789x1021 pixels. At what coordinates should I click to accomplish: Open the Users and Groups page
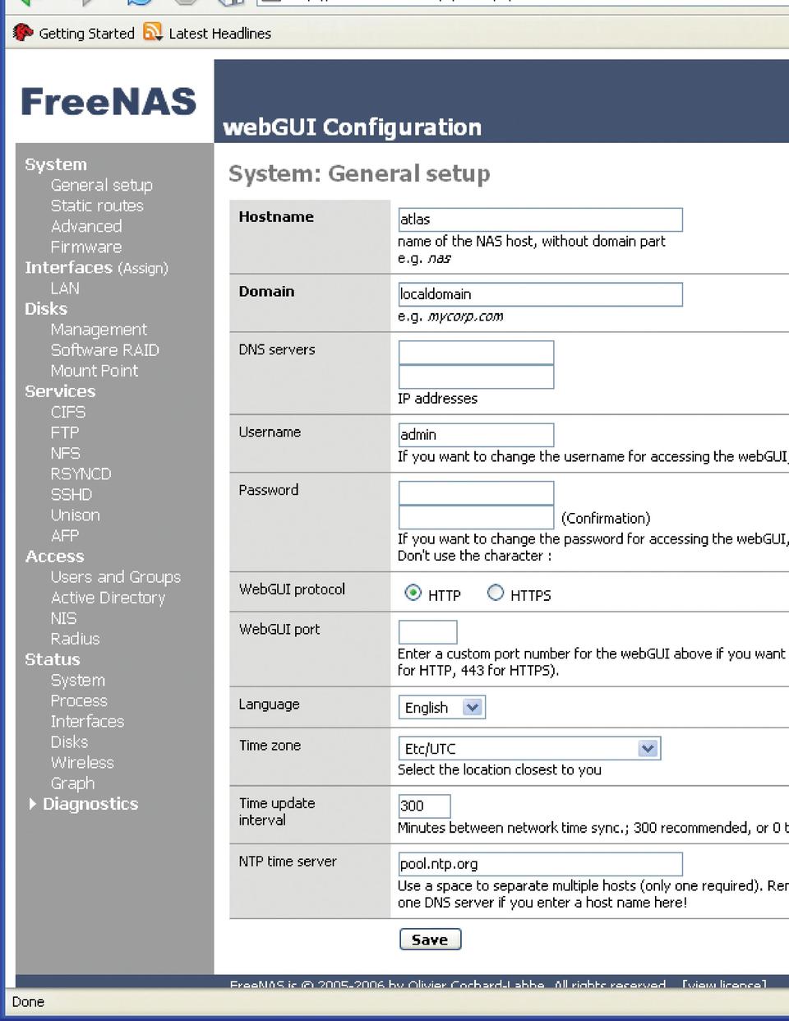(115, 577)
